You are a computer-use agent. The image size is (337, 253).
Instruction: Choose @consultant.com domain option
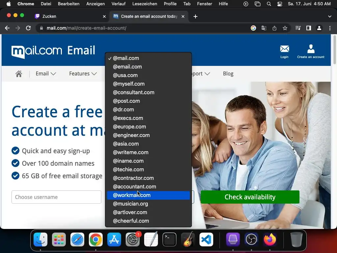(148, 92)
